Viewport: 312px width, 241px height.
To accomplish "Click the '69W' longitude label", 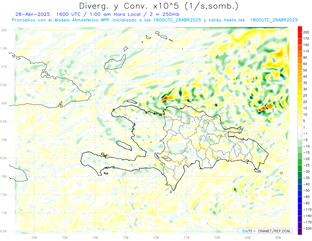I will 248,238.
